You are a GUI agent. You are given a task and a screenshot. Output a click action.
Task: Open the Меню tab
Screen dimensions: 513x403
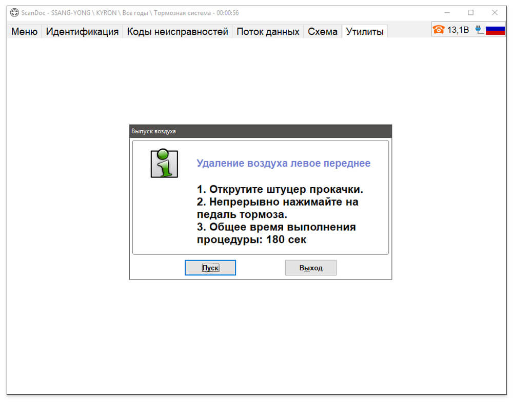click(x=25, y=31)
